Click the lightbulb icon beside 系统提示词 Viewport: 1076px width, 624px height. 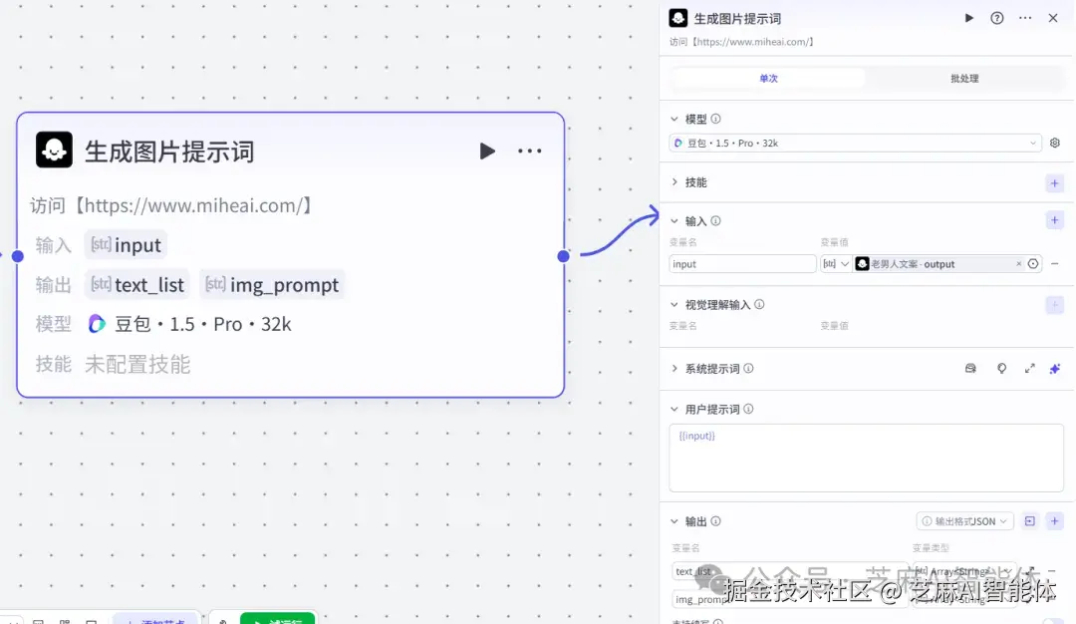(x=1001, y=369)
